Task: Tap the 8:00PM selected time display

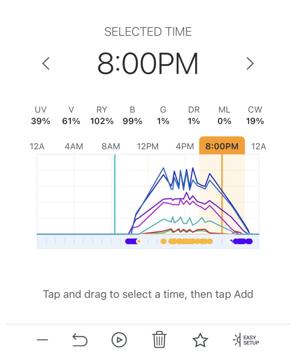Action: (x=148, y=64)
